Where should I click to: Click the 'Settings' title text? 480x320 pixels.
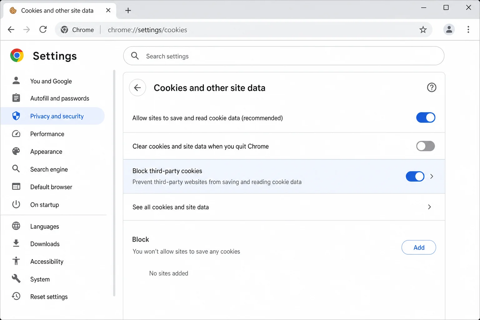(55, 56)
